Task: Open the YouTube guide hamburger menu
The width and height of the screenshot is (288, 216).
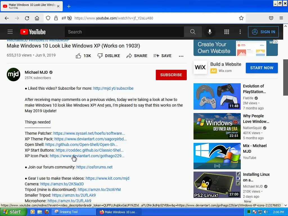Action: (10, 32)
